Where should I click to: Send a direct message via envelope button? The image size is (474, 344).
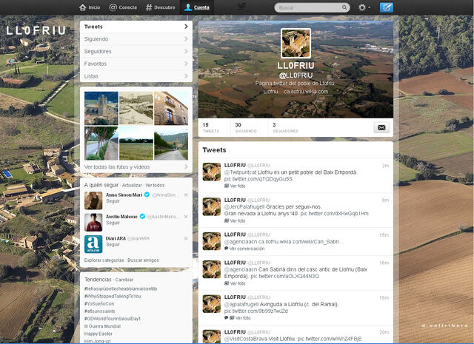(x=381, y=127)
